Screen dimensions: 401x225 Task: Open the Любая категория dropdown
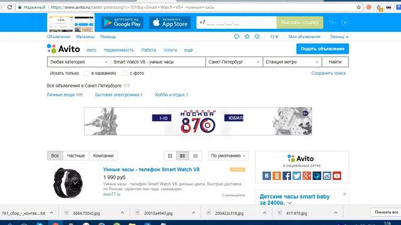(x=79, y=62)
